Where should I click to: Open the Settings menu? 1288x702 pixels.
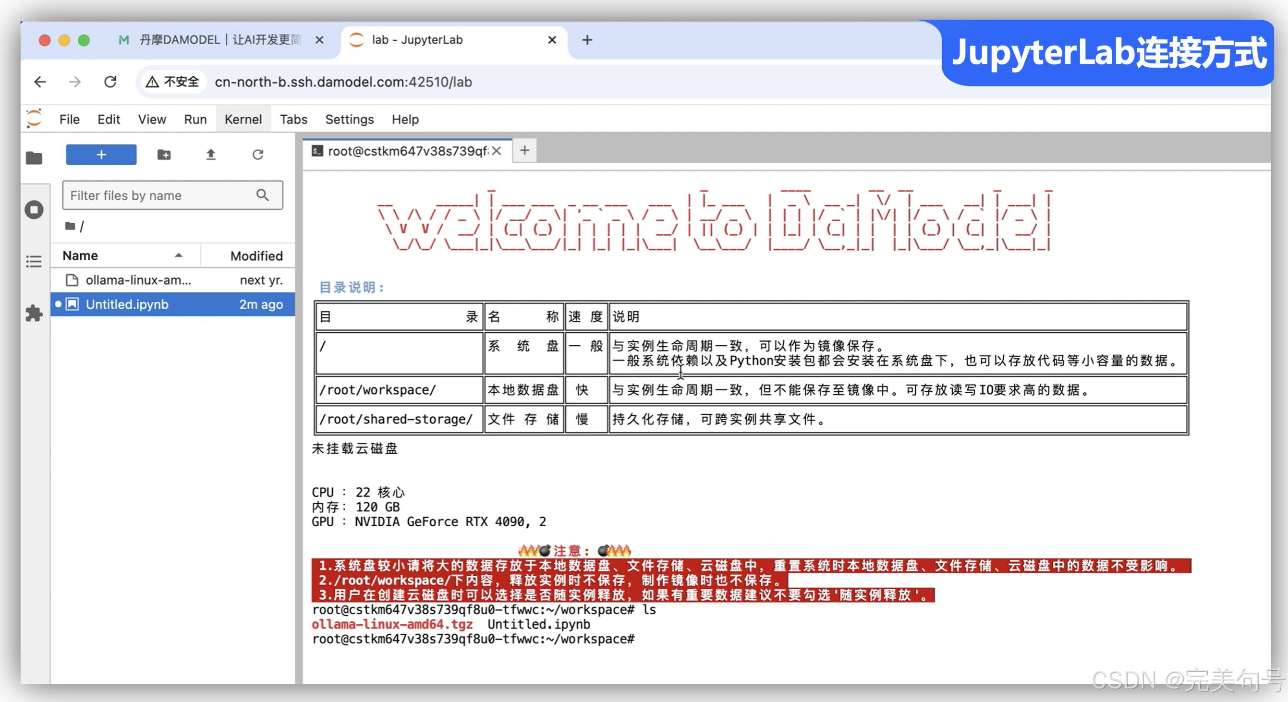pos(350,120)
